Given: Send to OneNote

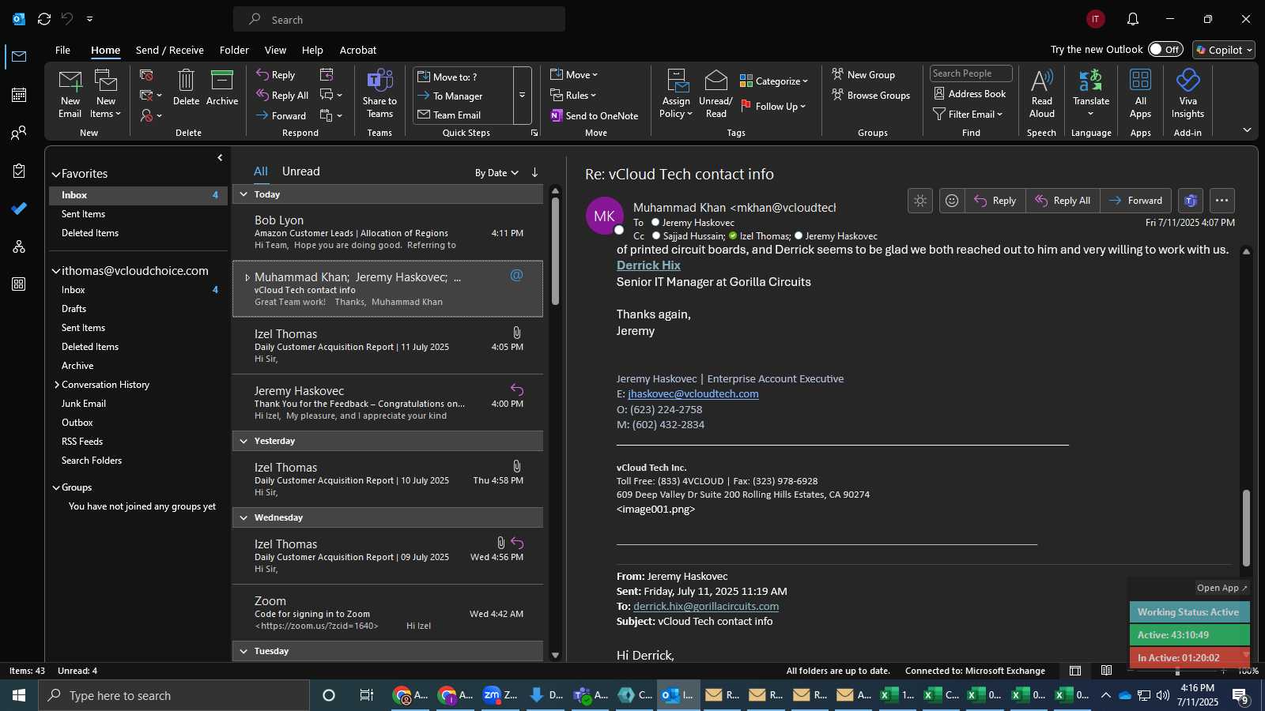Looking at the screenshot, I should tap(595, 115).
